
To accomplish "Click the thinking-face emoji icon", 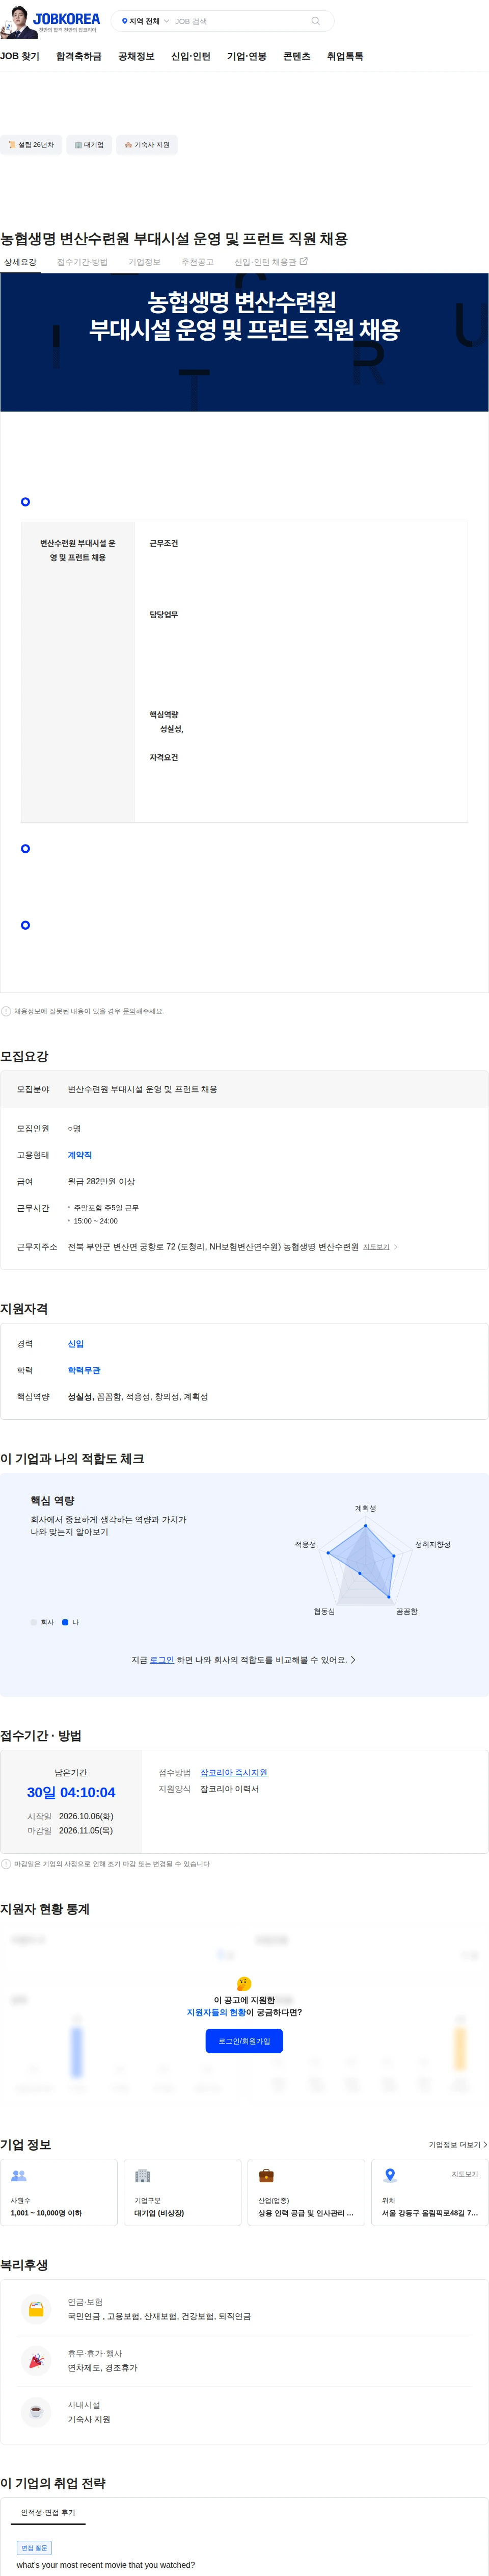I will click(244, 1984).
